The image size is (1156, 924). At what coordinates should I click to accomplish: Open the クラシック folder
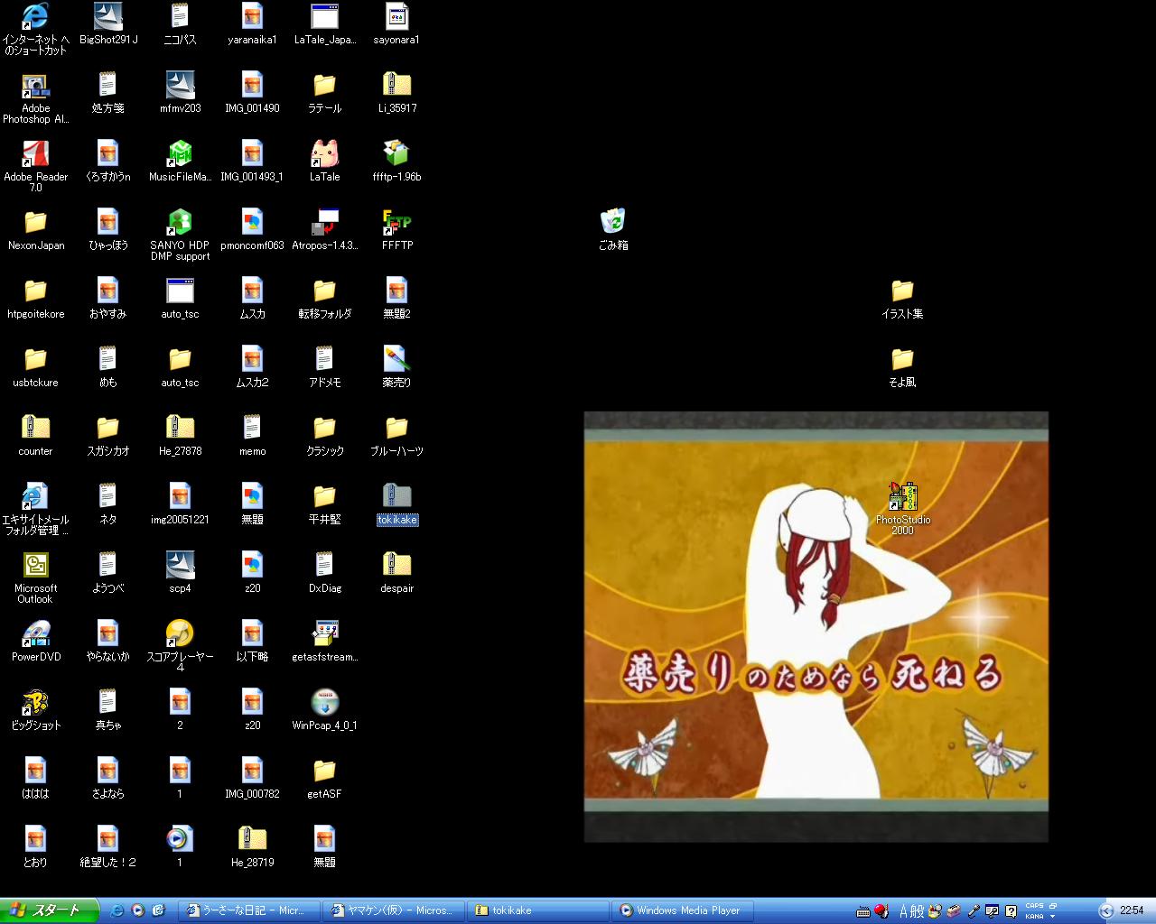pos(324,435)
